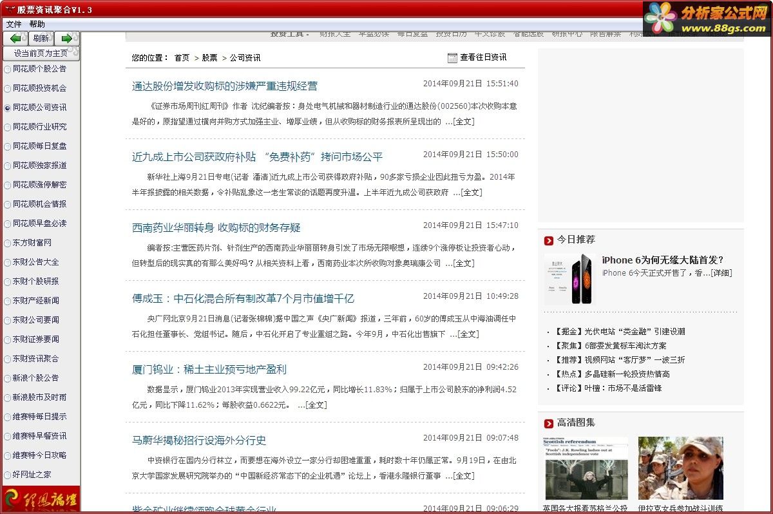This screenshot has height=514, width=773.
Task: Select 同花顺涨停解密 radio option
Action: pyautogui.click(x=8, y=185)
